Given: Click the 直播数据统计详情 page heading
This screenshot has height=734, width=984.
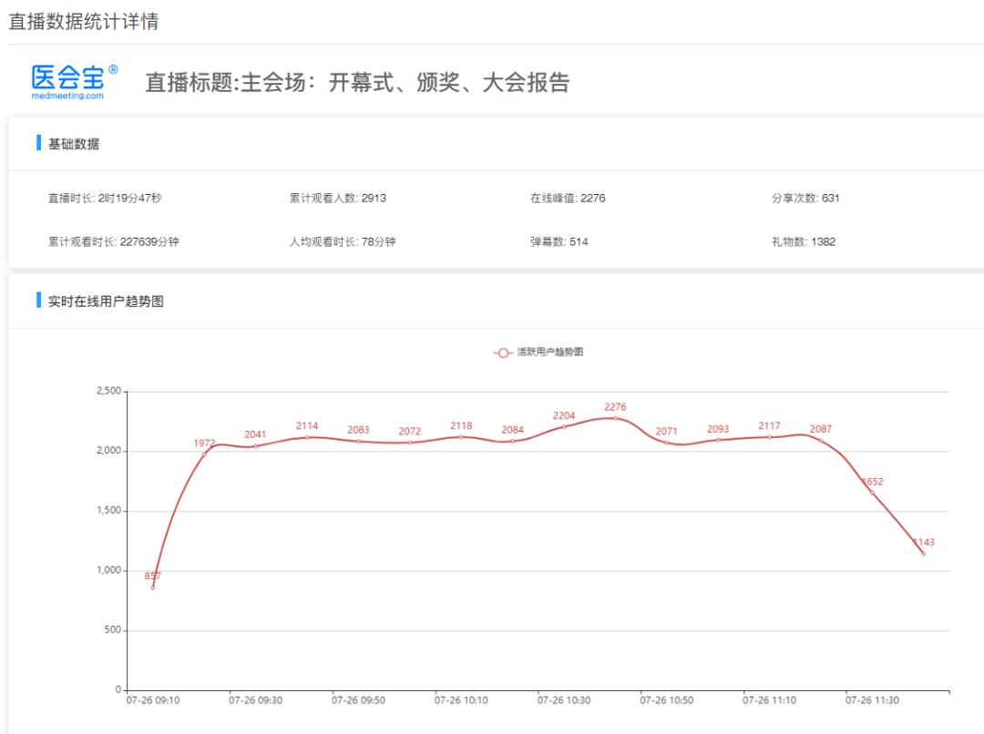Looking at the screenshot, I should (x=84, y=22).
